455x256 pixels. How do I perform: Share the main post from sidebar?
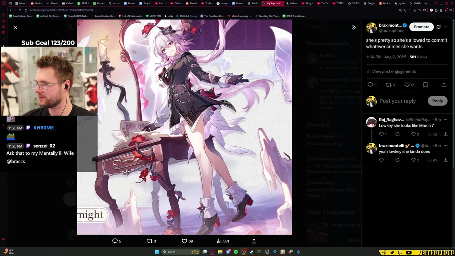(444, 85)
